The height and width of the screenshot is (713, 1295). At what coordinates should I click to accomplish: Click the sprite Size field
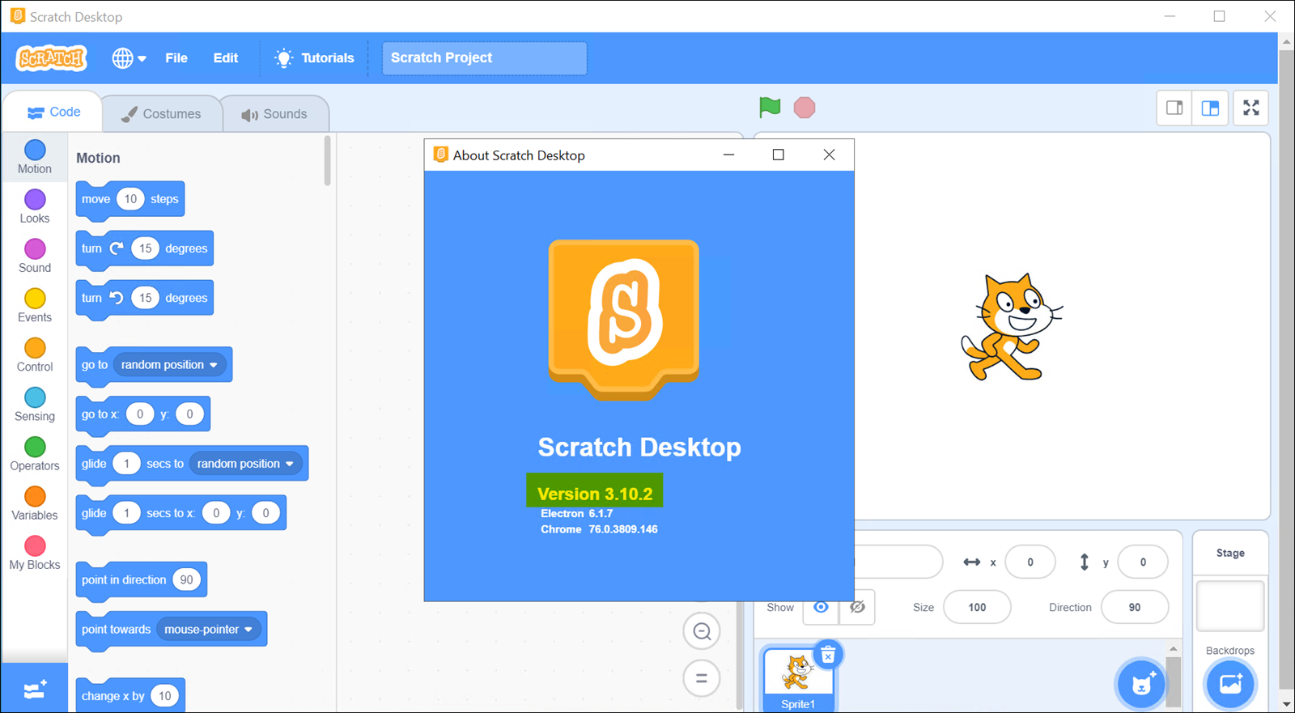[978, 607]
